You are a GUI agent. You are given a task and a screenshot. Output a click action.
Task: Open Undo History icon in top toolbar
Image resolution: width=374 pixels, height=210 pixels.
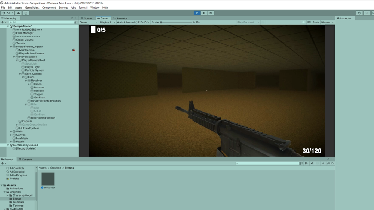pos(359,13)
